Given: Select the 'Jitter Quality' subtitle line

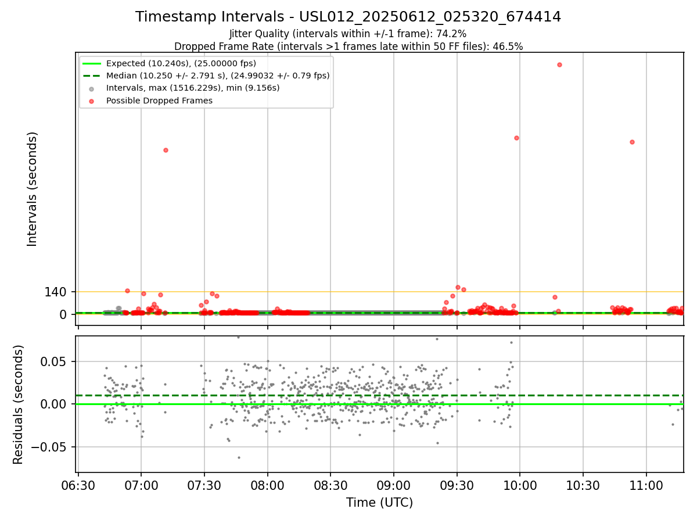Looking at the screenshot, I should 348,34.
